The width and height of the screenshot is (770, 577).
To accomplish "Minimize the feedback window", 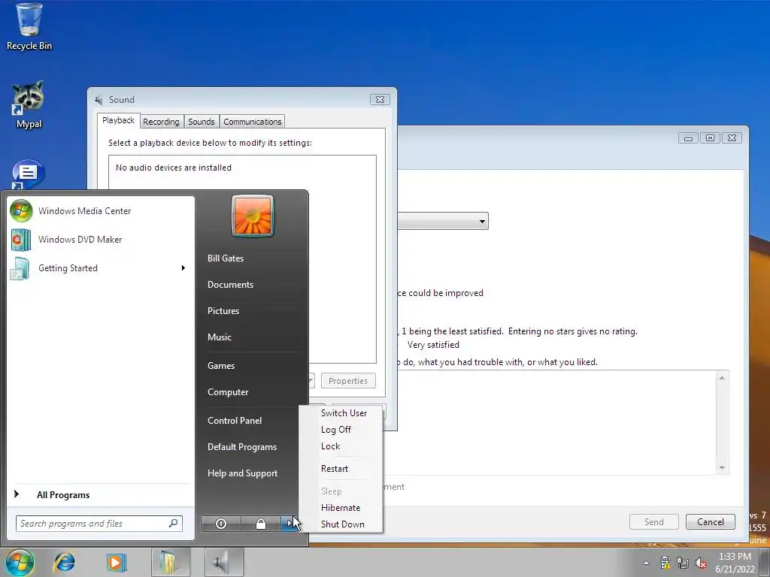I will tap(689, 138).
